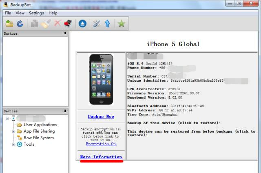The height and width of the screenshot is (173, 261).
Task: Click the Raw File System icon
Action: point(20,138)
